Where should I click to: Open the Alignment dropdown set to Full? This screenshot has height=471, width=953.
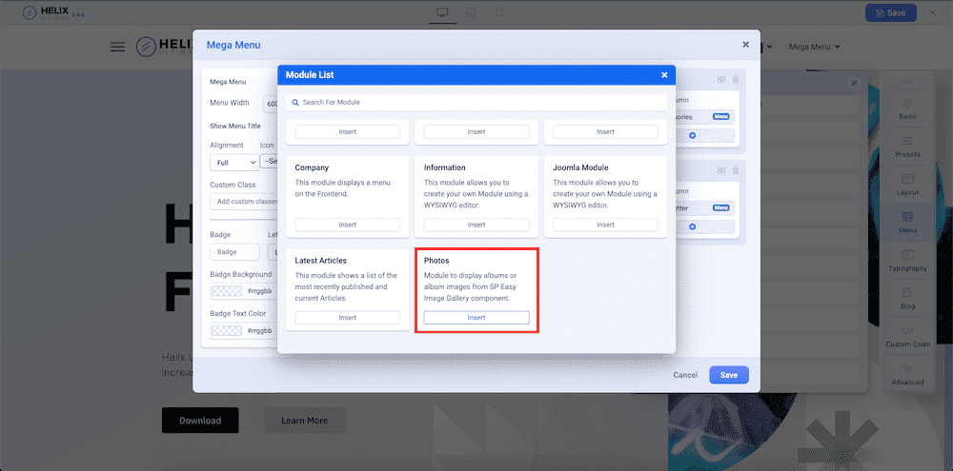[234, 163]
